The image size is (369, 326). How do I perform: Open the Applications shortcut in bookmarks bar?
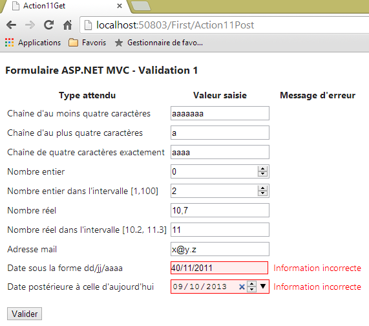pos(33,43)
